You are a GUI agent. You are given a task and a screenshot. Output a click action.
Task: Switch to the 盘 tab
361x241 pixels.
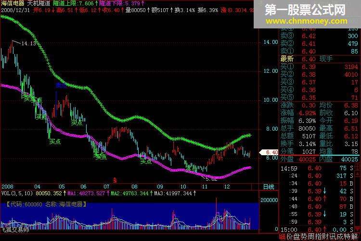pyautogui.click(x=297, y=237)
